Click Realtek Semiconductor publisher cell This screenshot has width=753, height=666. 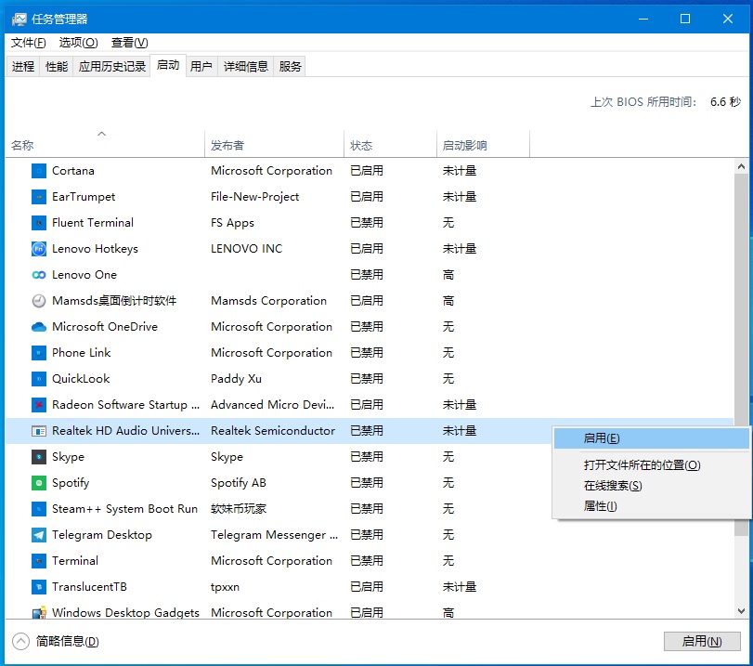[x=273, y=431]
